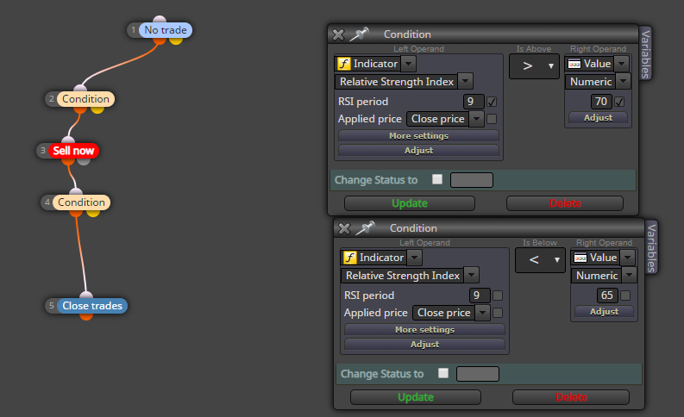Click the orange output connector of Close trades node
Viewport: 684px width, 417px height.
click(86, 317)
